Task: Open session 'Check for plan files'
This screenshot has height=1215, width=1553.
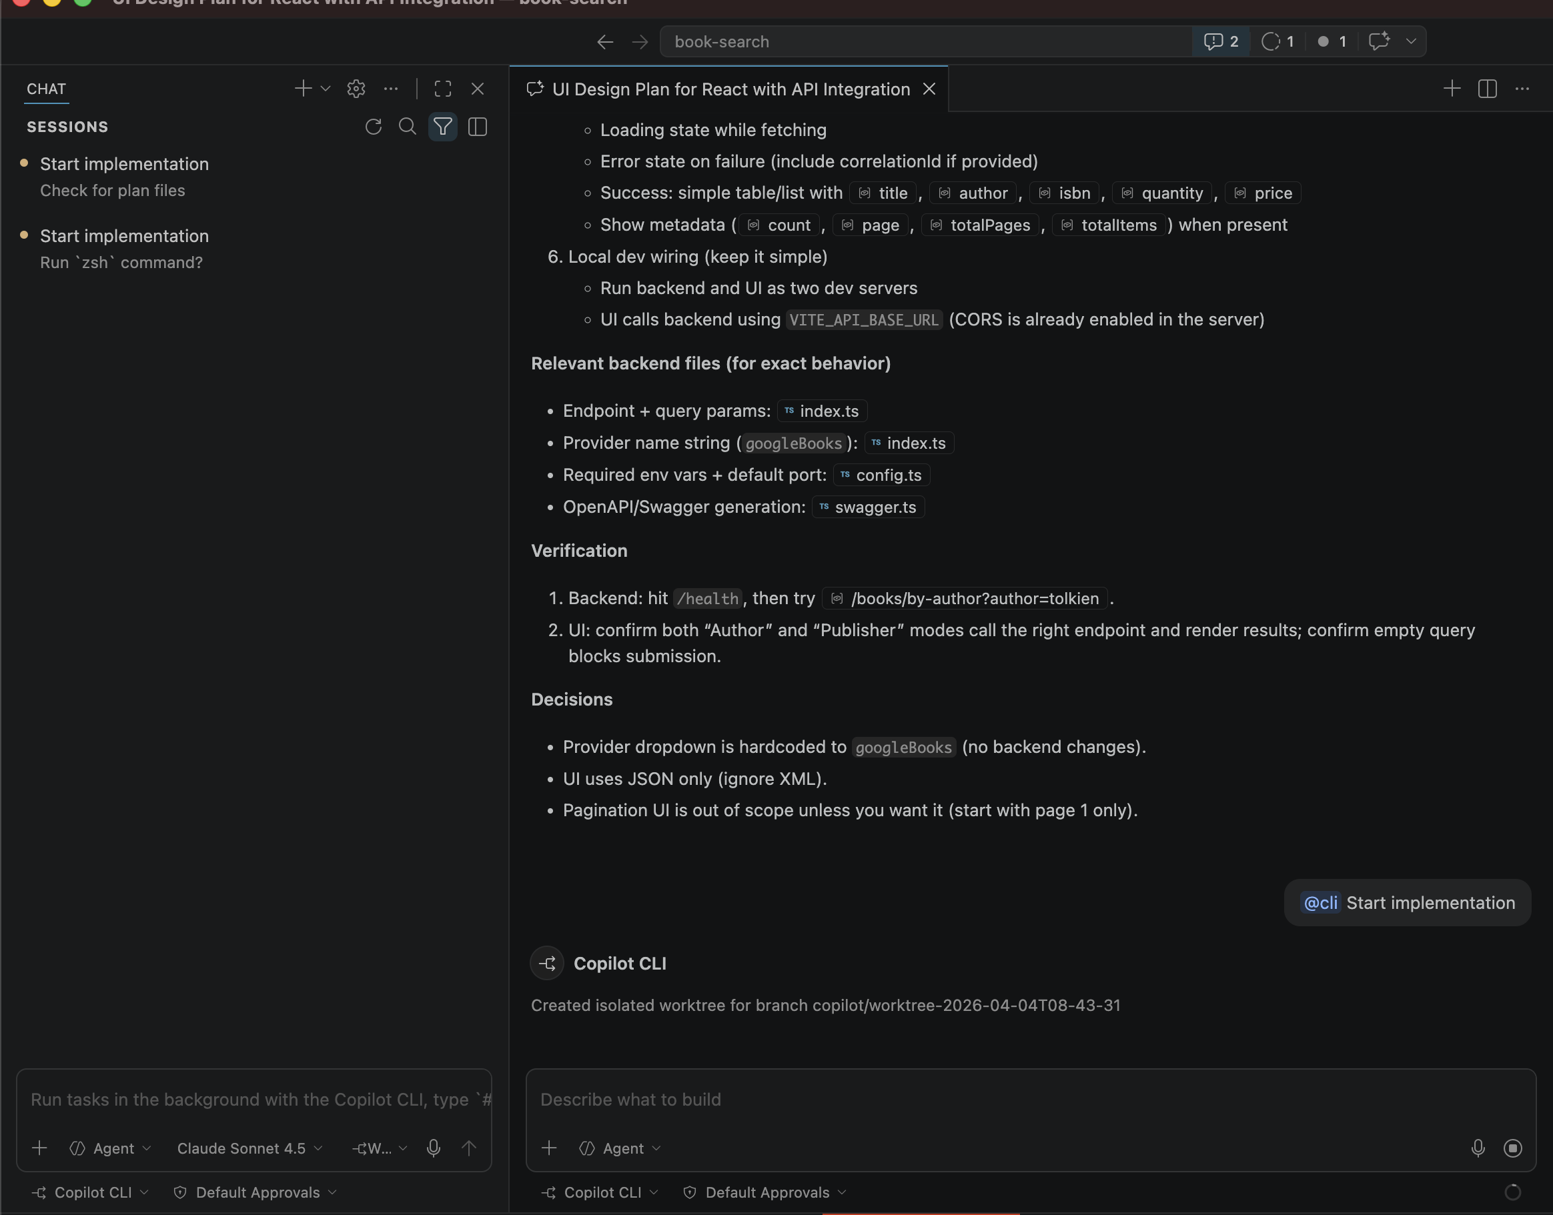Action: (255, 177)
